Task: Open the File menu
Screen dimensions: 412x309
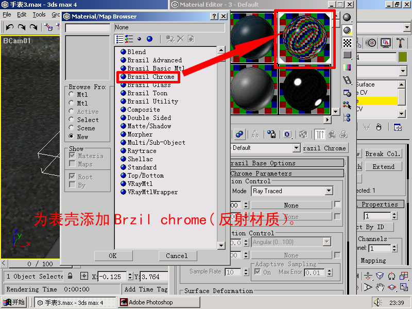Action: coord(7,14)
